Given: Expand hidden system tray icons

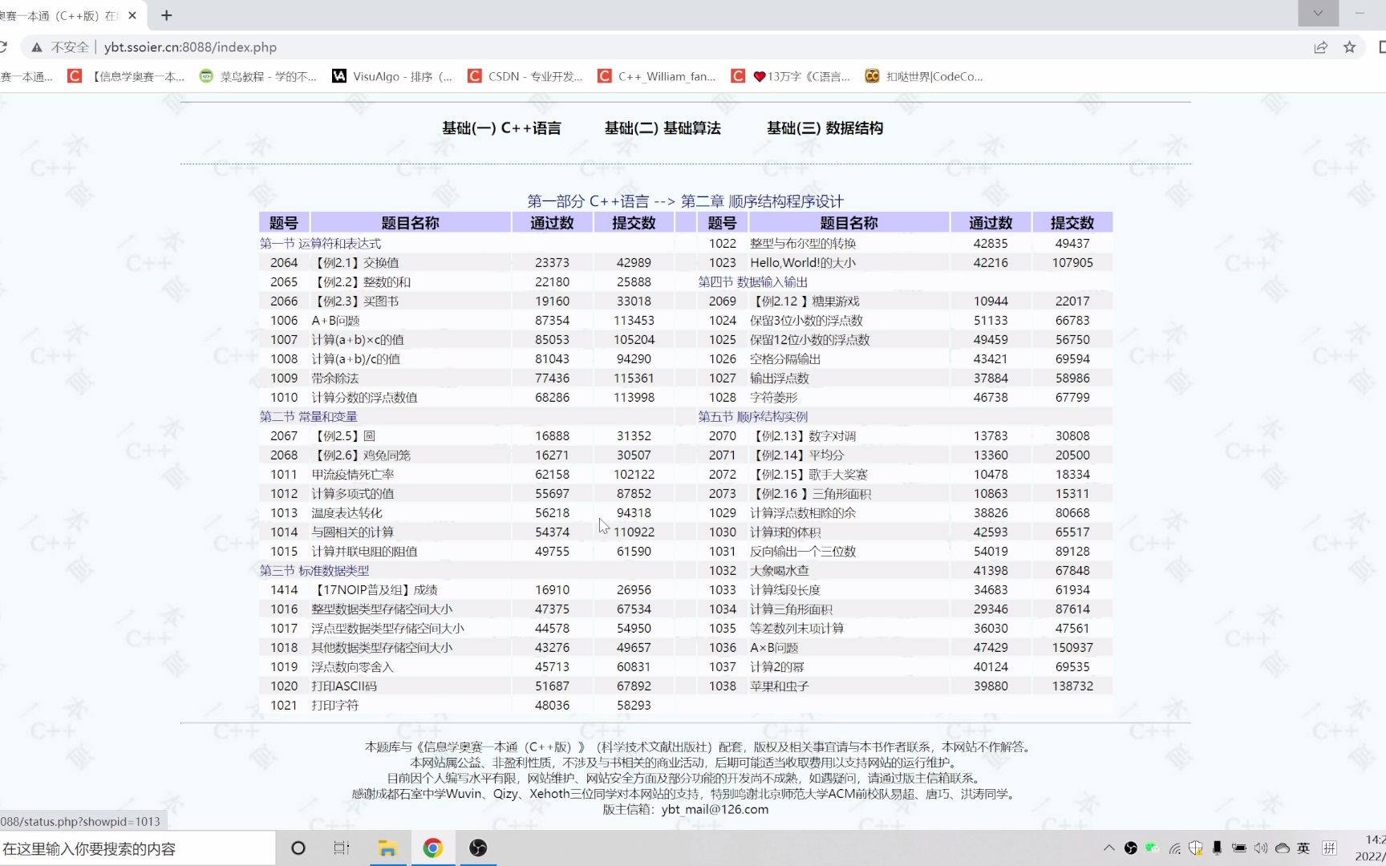Looking at the screenshot, I should tap(1109, 848).
